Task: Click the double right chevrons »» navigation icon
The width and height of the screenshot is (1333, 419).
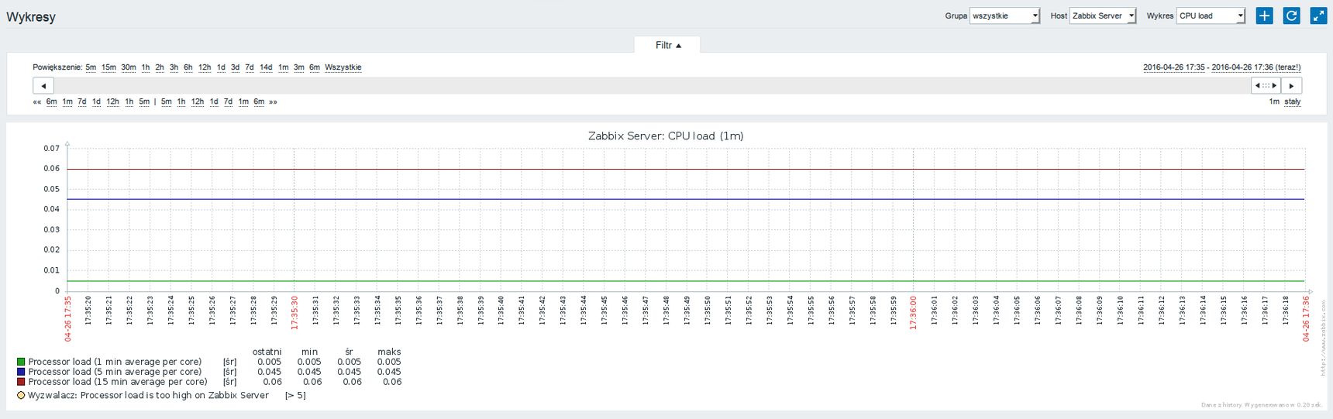Action: (273, 101)
